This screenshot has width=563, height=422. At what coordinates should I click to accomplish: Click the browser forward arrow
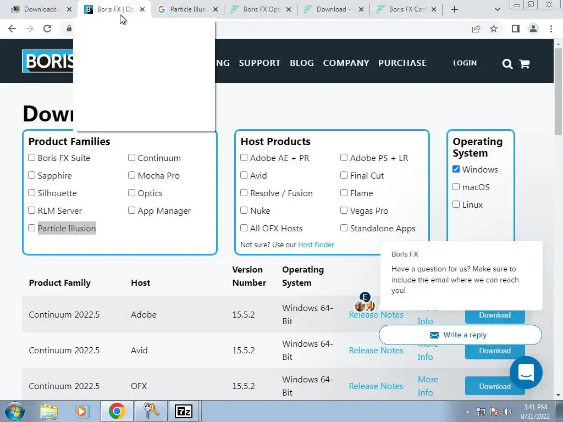(x=30, y=29)
